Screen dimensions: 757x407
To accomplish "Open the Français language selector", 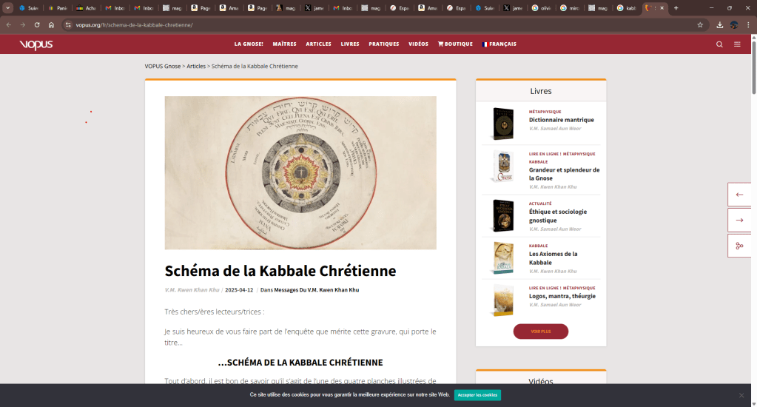I will [x=499, y=44].
